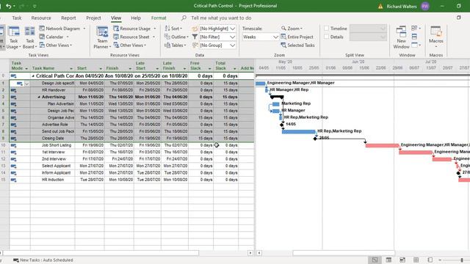Click the table horizontal scrollbar

click(101, 253)
